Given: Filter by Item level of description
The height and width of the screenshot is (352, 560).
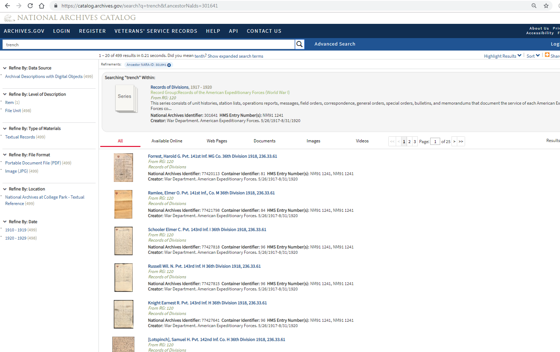Looking at the screenshot, I should tap(9, 103).
